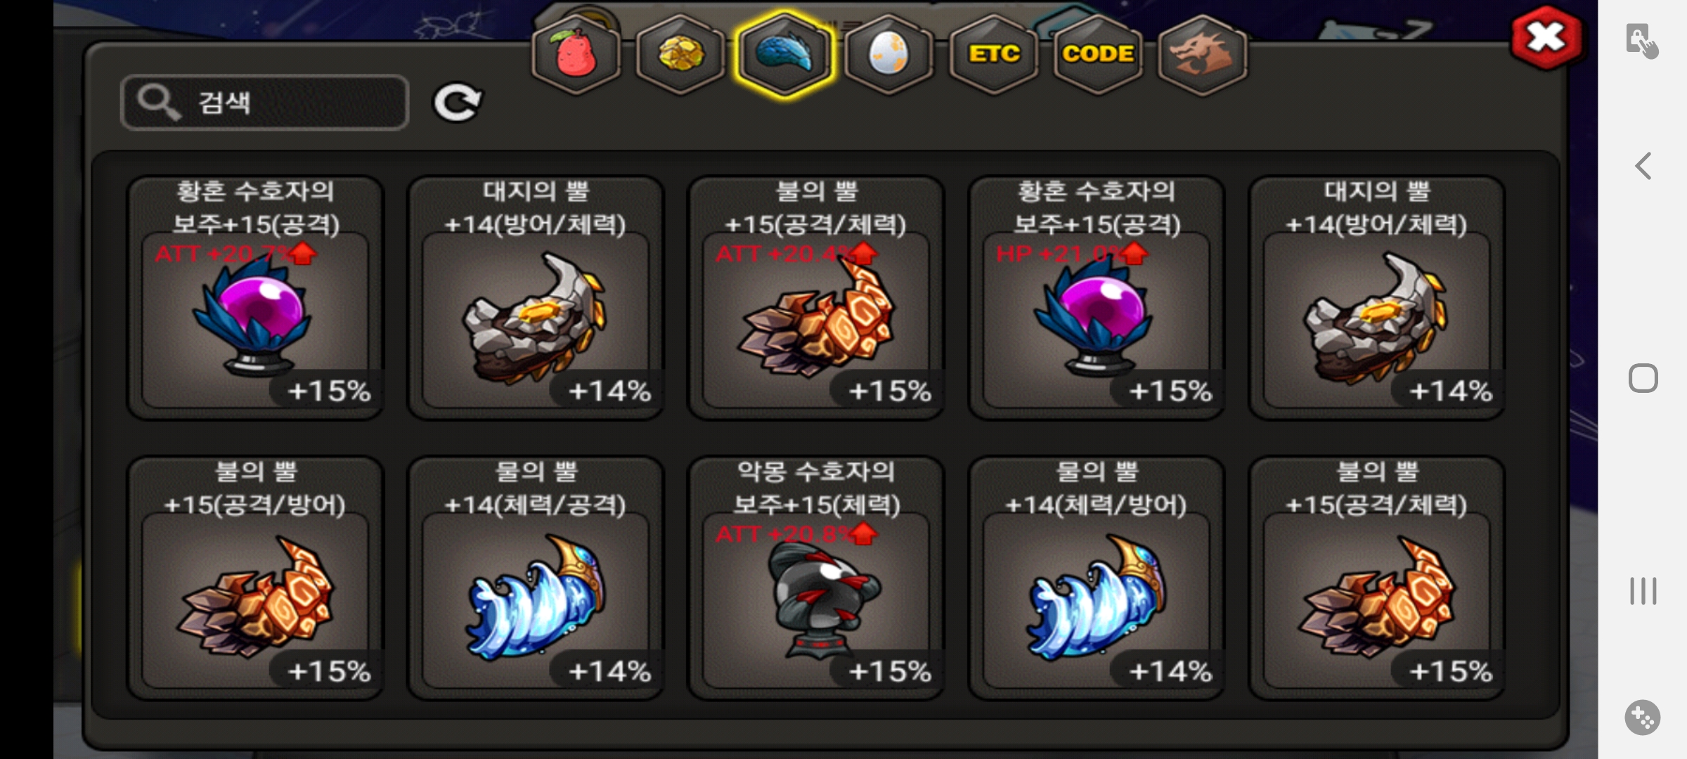The height and width of the screenshot is (759, 1687).
Task: Open the gold nugget category tab
Action: [680, 55]
